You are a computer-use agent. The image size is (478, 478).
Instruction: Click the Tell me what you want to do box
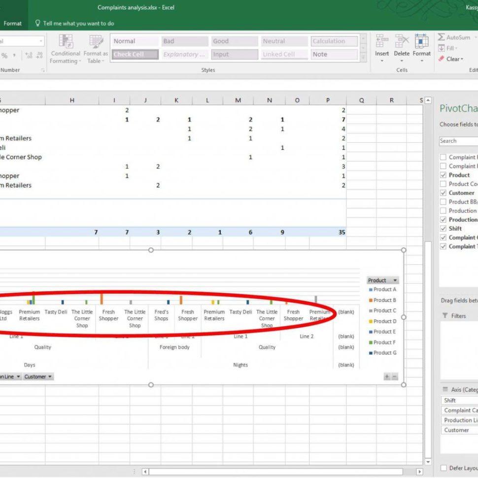coord(78,23)
